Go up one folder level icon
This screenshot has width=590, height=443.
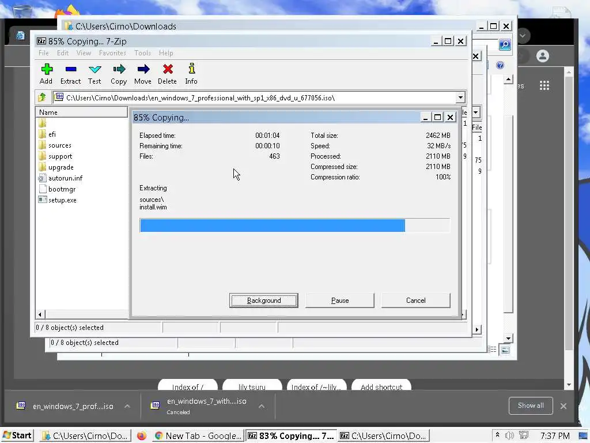pos(42,97)
